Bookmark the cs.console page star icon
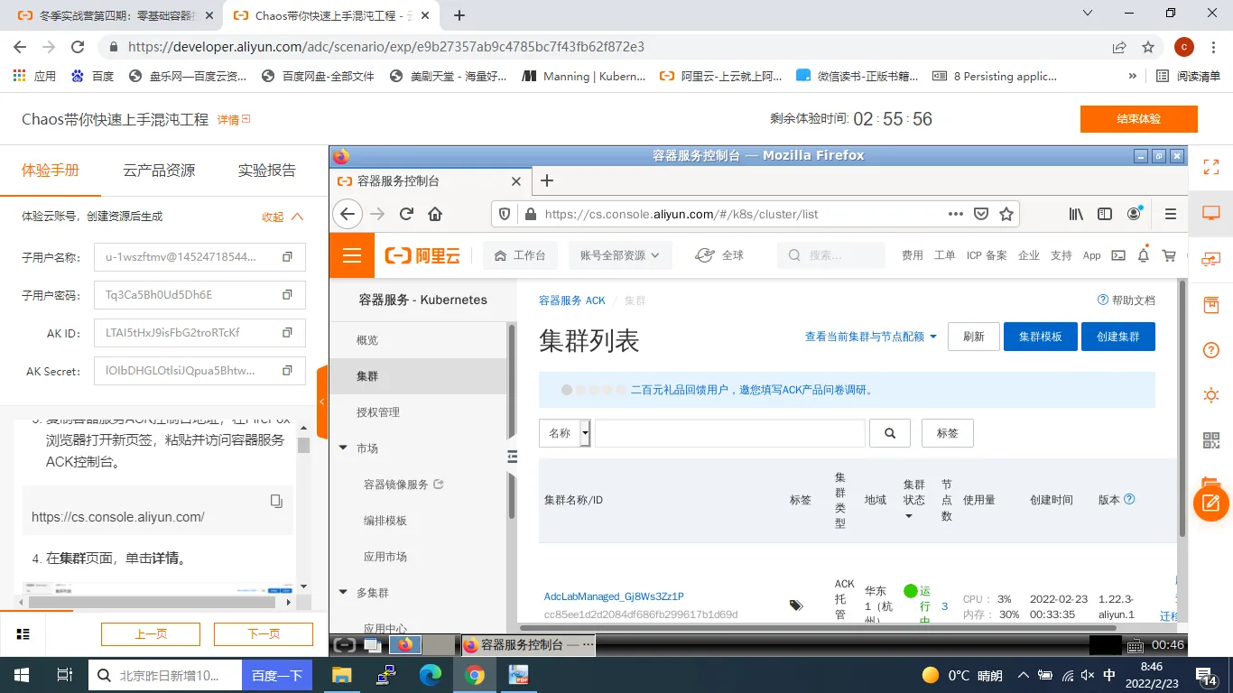1233x693 pixels. click(x=1006, y=214)
